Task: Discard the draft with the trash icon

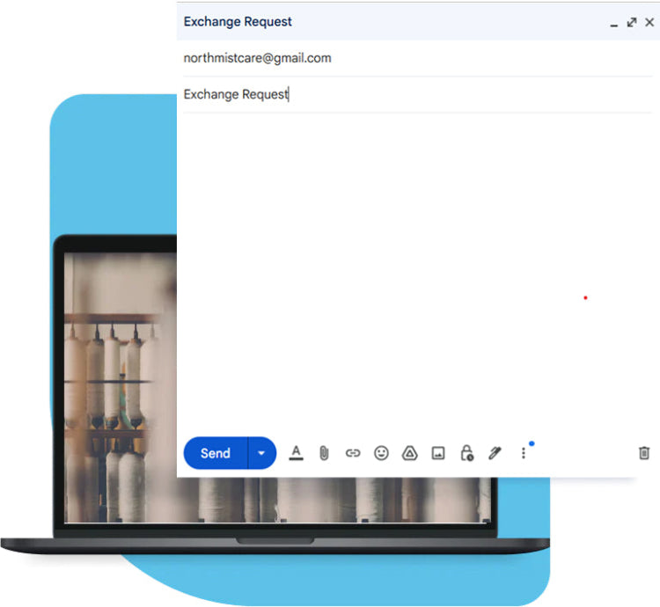Action: click(643, 453)
